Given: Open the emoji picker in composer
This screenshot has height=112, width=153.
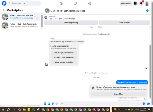Looking at the screenshot, I should pos(144,103).
